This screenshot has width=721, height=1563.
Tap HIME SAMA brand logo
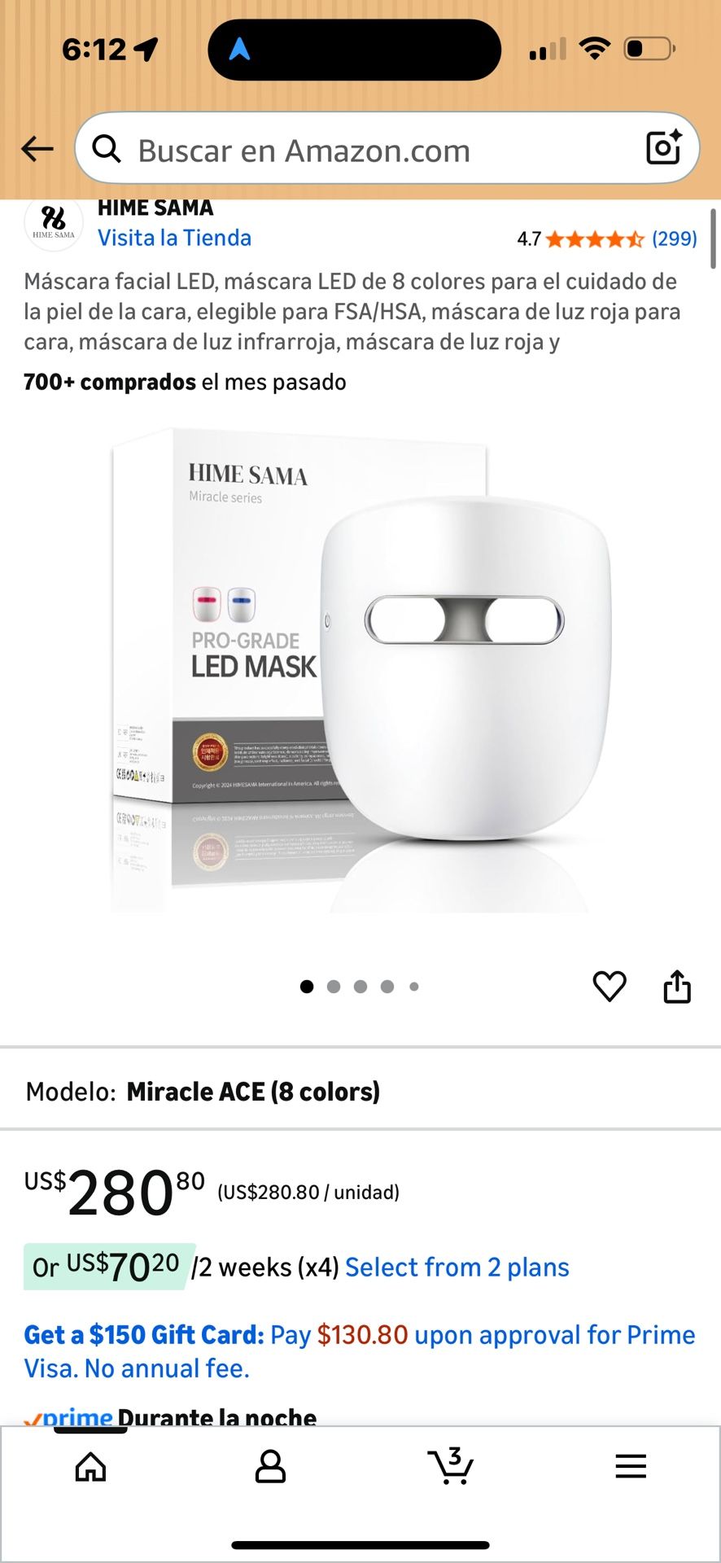(x=54, y=221)
